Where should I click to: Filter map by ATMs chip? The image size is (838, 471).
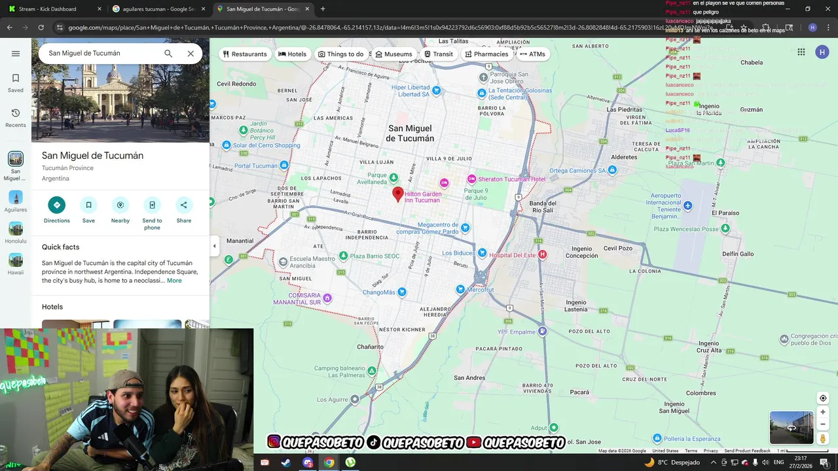[532, 54]
